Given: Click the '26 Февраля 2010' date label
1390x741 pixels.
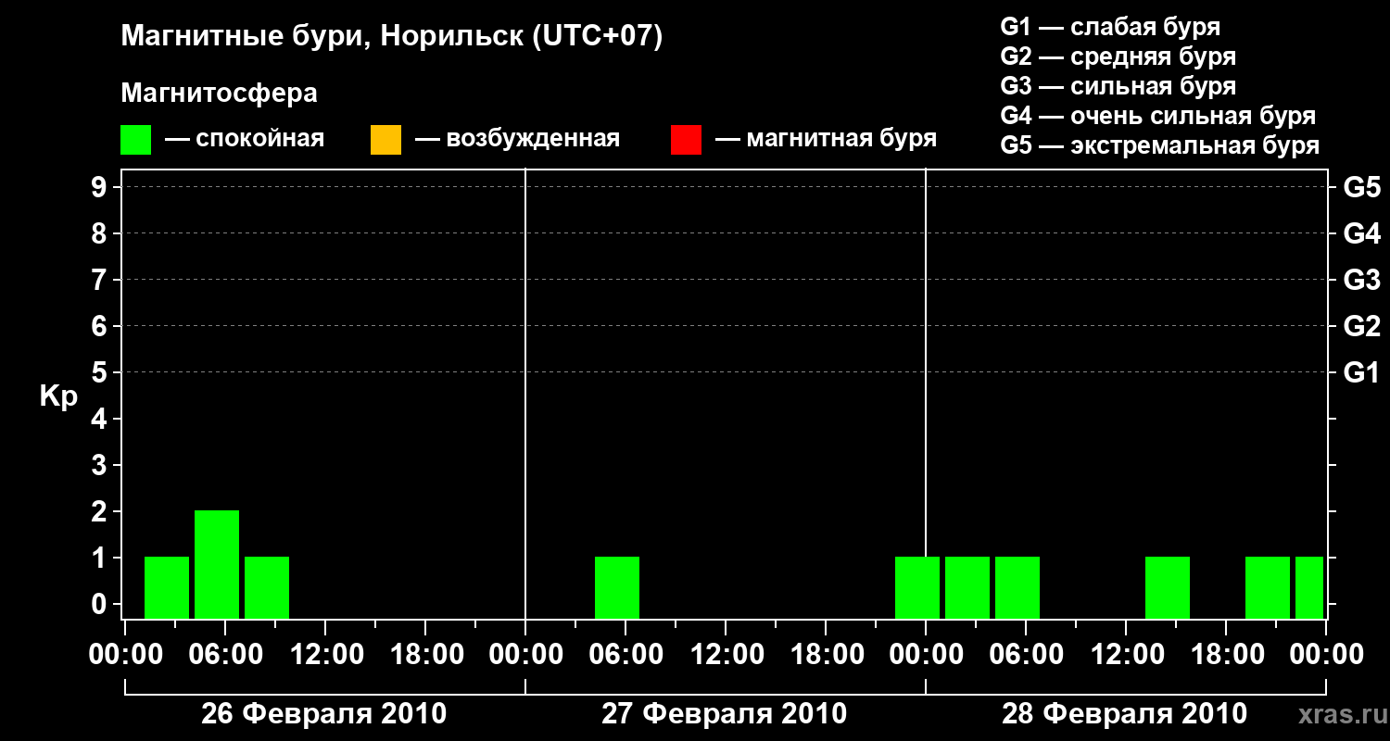Looking at the screenshot, I should pyautogui.click(x=324, y=714).
